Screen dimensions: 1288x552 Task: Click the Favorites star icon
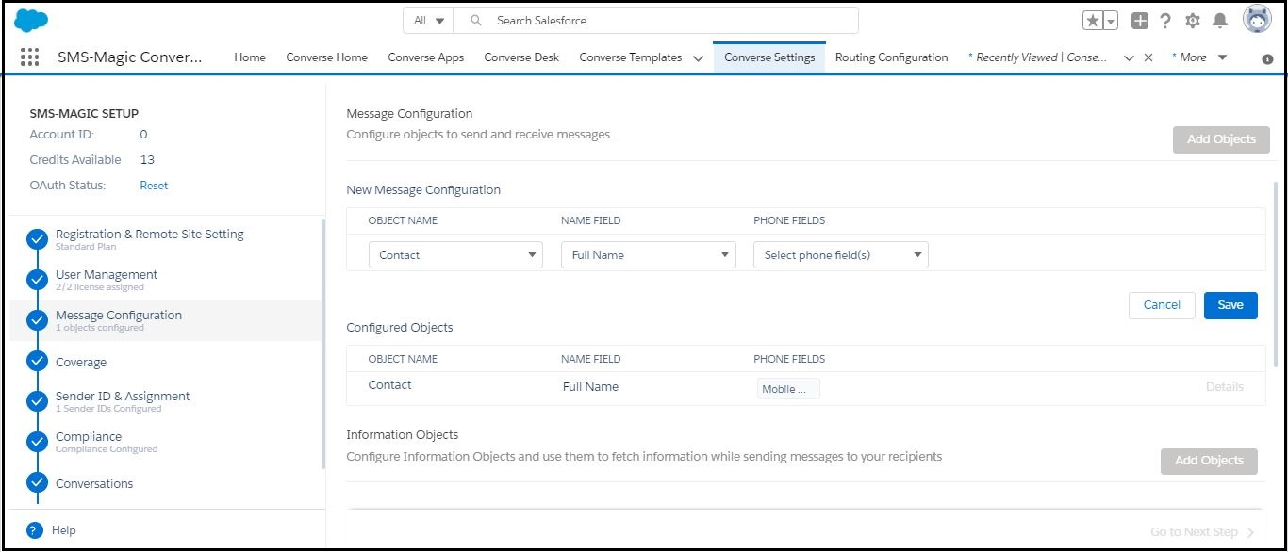1092,21
